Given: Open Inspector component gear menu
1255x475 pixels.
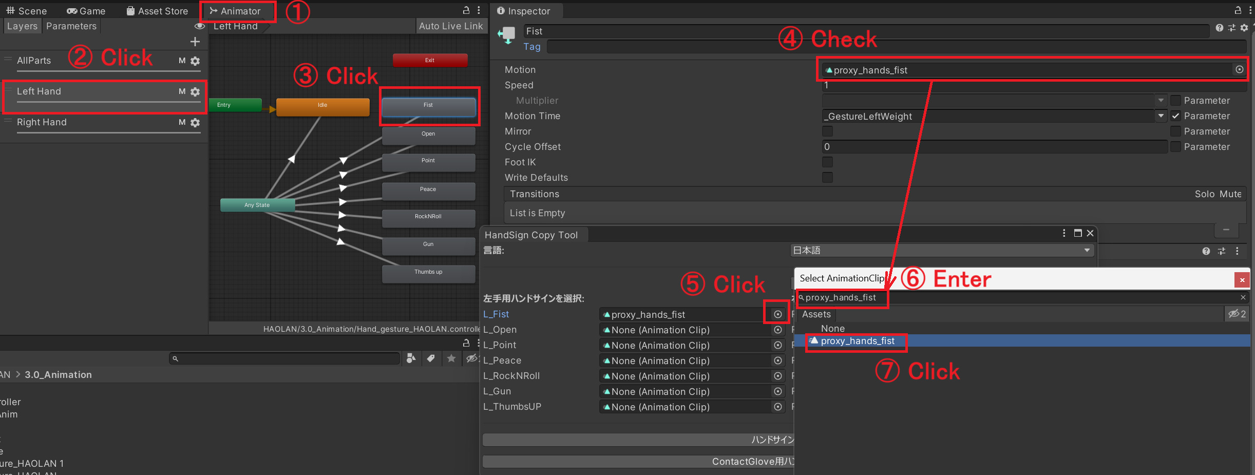Looking at the screenshot, I should tap(1244, 28).
